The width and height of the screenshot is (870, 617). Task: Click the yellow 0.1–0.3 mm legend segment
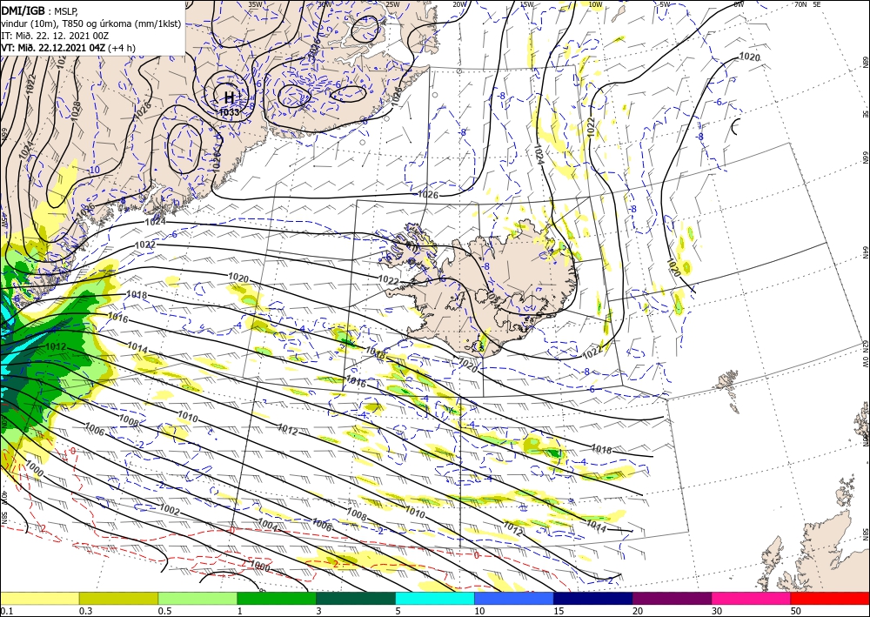pyautogui.click(x=39, y=598)
